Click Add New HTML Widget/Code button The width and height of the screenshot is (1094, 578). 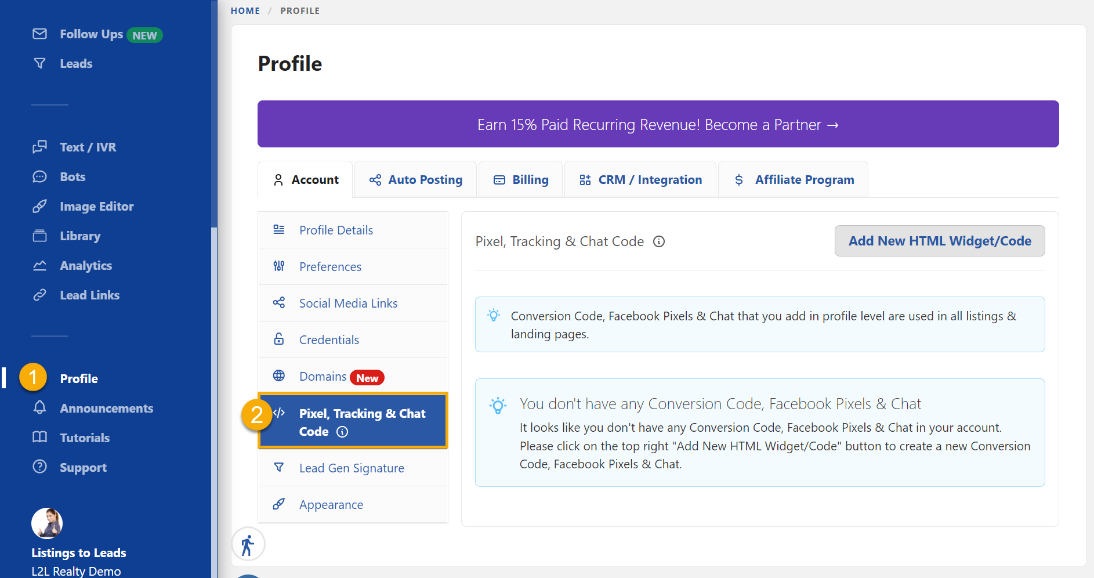940,241
